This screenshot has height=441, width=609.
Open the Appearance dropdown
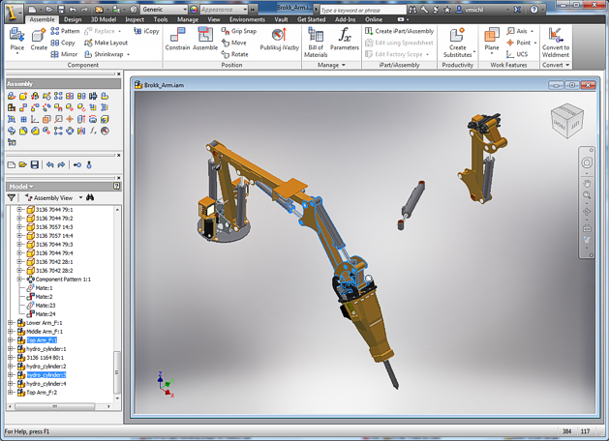point(245,10)
